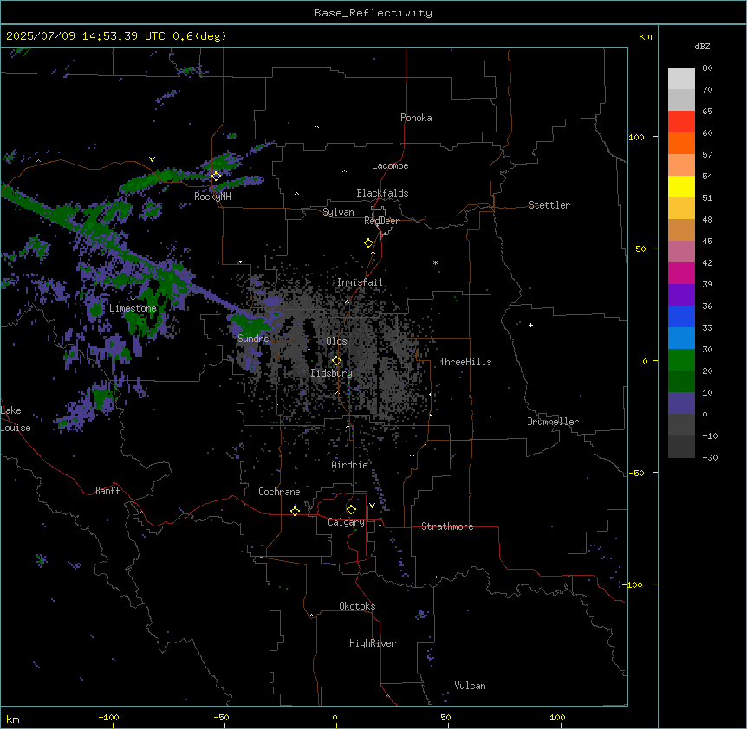
Task: Click the 50 tick on the bottom axis
Action: (x=445, y=717)
